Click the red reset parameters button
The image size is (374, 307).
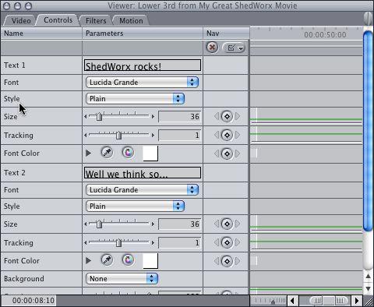point(212,48)
